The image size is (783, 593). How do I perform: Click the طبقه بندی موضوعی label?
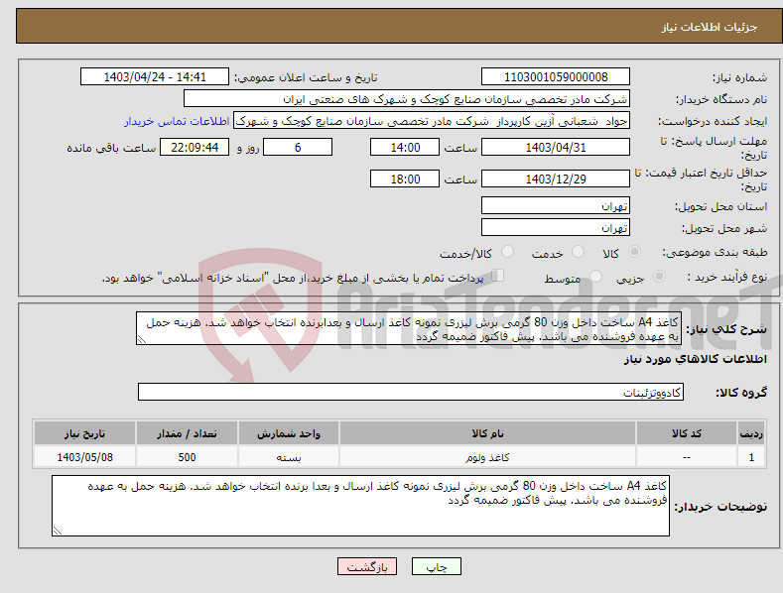point(715,253)
